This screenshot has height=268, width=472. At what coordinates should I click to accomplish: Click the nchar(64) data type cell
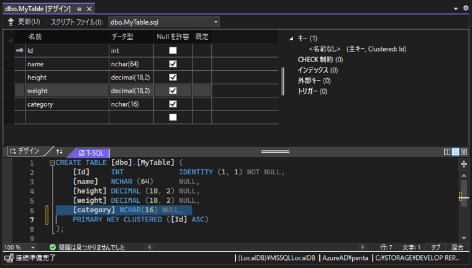click(131, 64)
